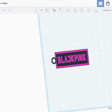Click the dashed-frame icon left of Group
112x112 pixels.
pyautogui.click(x=47, y=10)
